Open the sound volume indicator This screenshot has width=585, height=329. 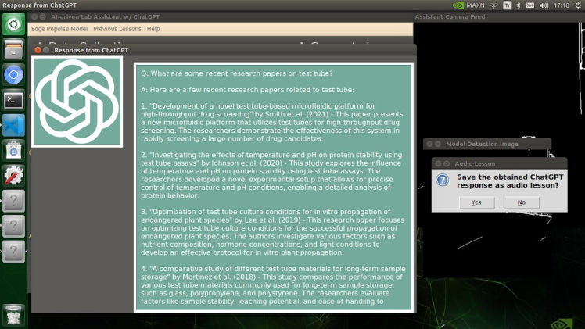pos(544,5)
